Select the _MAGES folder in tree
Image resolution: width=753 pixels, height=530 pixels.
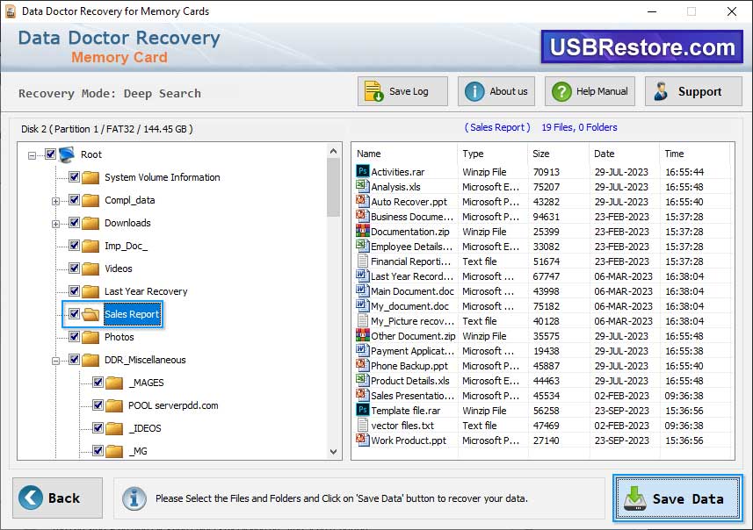(x=146, y=383)
